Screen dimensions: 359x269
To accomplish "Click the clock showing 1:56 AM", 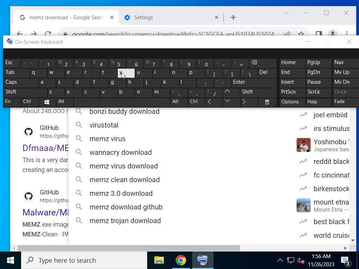I will (321, 256).
